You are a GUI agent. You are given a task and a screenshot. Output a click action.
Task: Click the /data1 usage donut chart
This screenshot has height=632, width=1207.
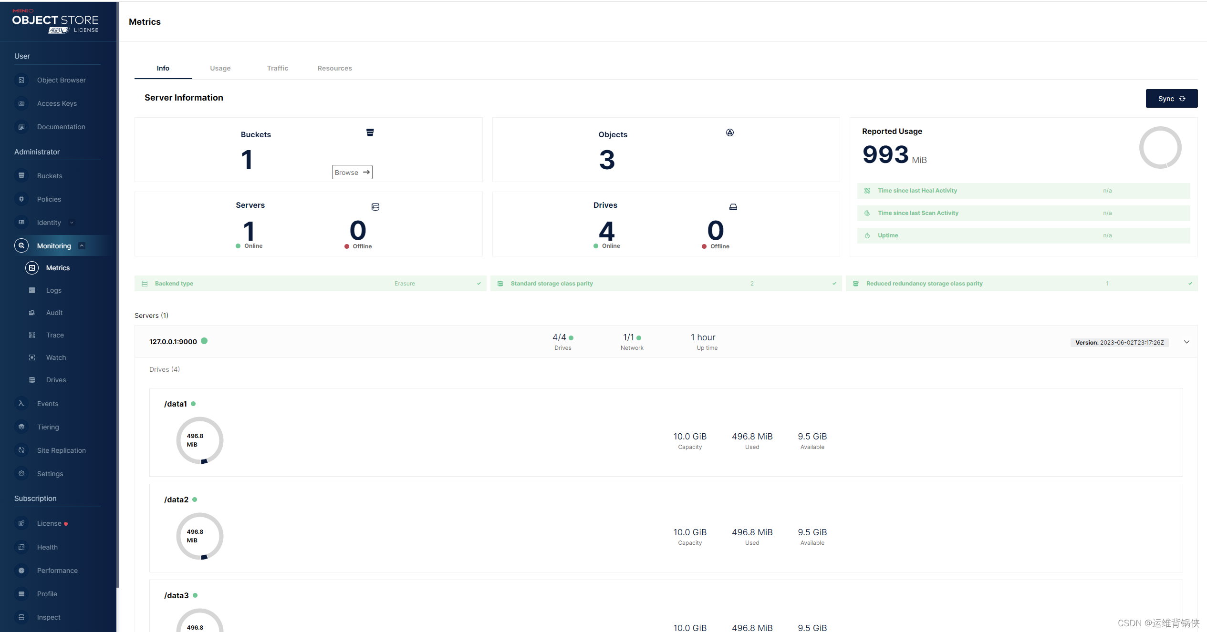coord(199,440)
